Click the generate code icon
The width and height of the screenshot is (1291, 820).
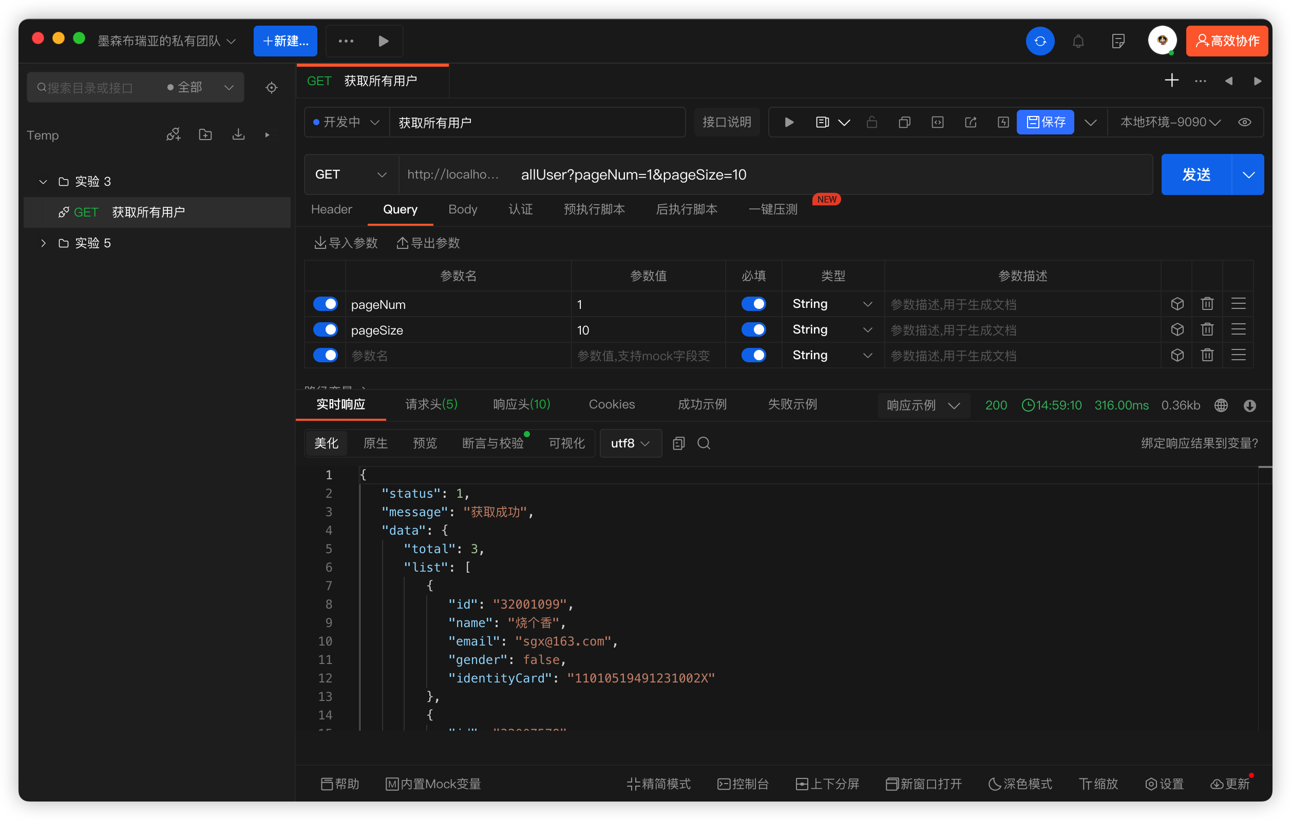pyautogui.click(x=937, y=122)
